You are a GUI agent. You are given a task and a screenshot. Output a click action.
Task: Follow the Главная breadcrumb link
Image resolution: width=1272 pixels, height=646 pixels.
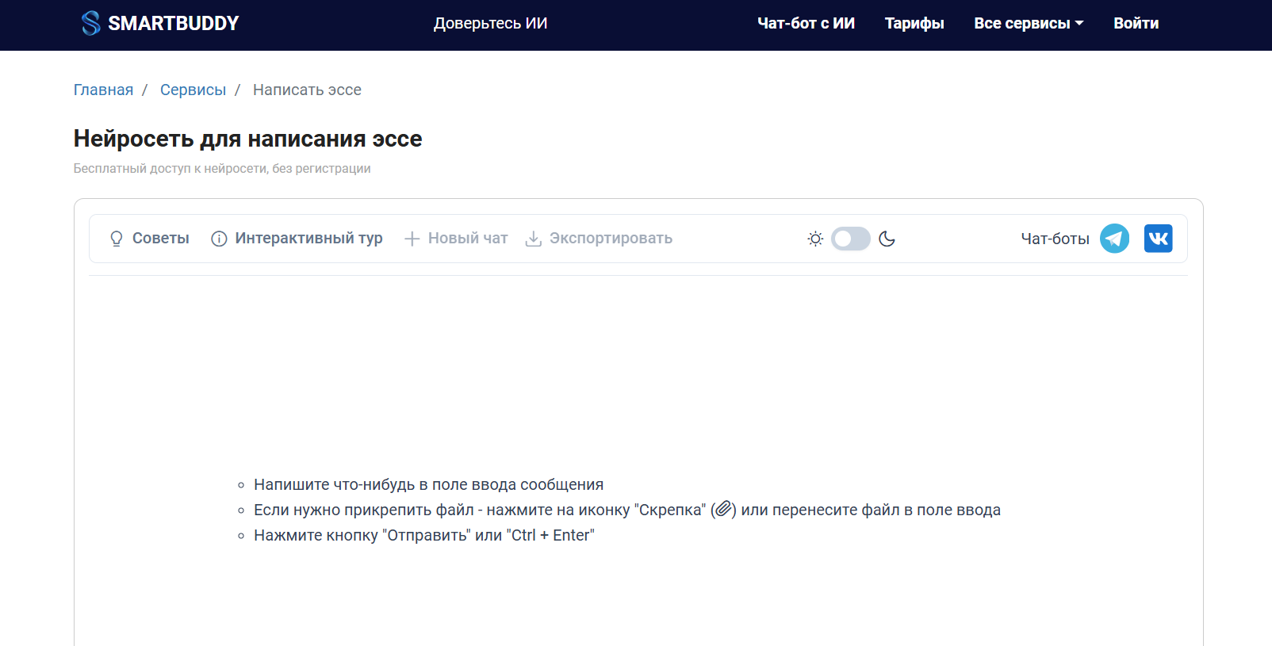(103, 90)
